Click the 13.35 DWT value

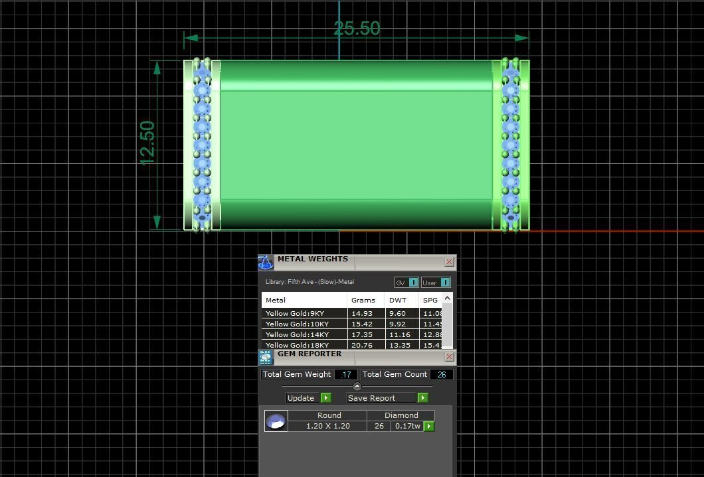(400, 345)
